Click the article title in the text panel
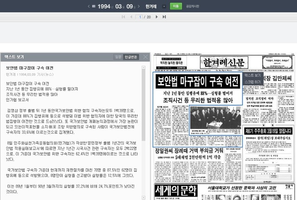Viewport: 297px width, 200px height. (30, 68)
